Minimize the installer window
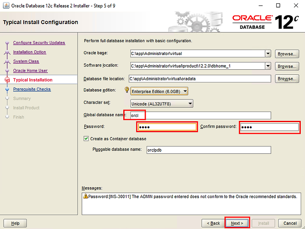Viewport: 305px width, 229px height. pyautogui.click(x=261, y=5)
